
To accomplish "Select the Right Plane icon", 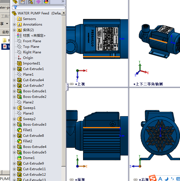I will (19, 52).
